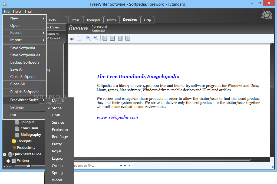Image resolution: width=277 pixels, height=184 pixels.
Task: Switch to the Thoughts tab
Action: pyautogui.click(x=93, y=20)
